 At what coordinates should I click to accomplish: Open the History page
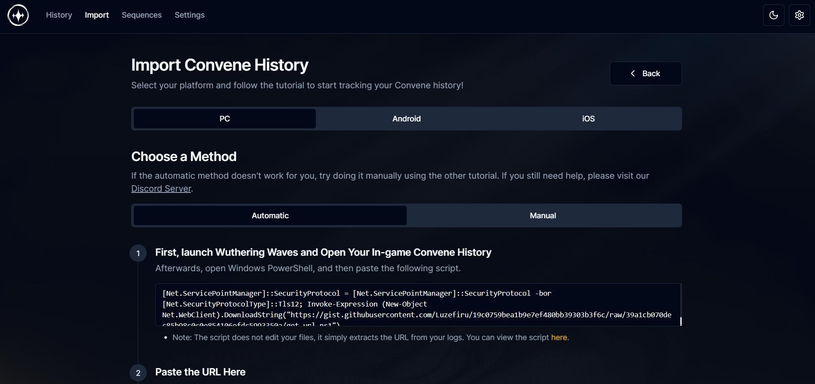pyautogui.click(x=59, y=15)
